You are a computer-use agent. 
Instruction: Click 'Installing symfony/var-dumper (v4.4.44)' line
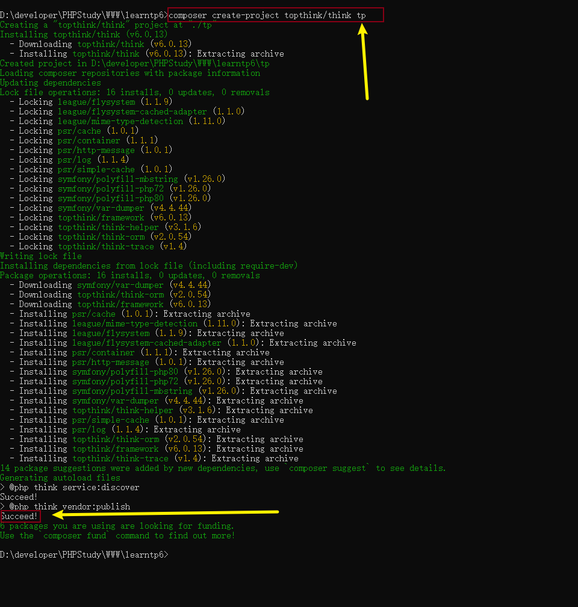tap(157, 401)
